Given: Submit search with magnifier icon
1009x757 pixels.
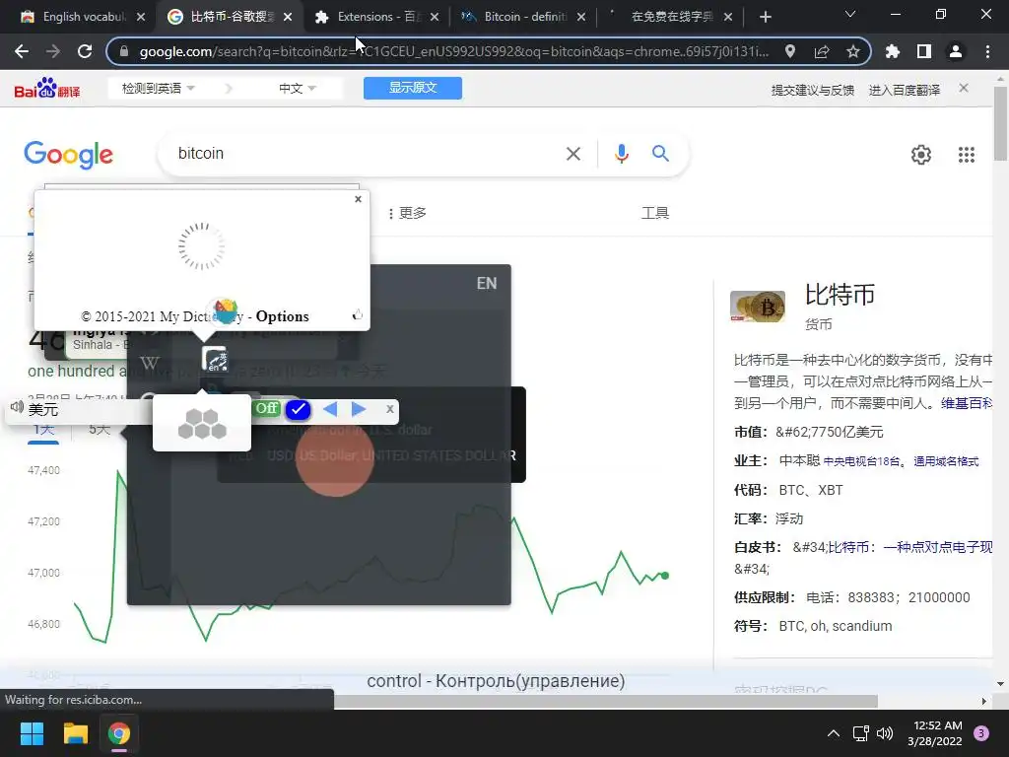Looking at the screenshot, I should 660,153.
